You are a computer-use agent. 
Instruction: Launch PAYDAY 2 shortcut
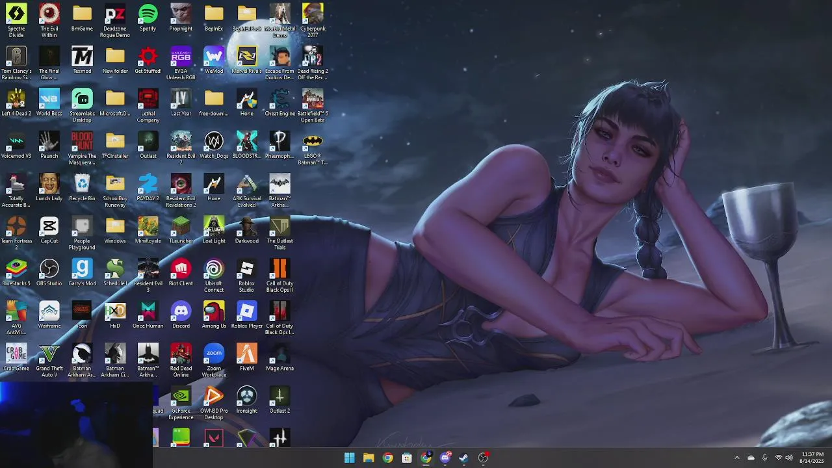(x=148, y=187)
